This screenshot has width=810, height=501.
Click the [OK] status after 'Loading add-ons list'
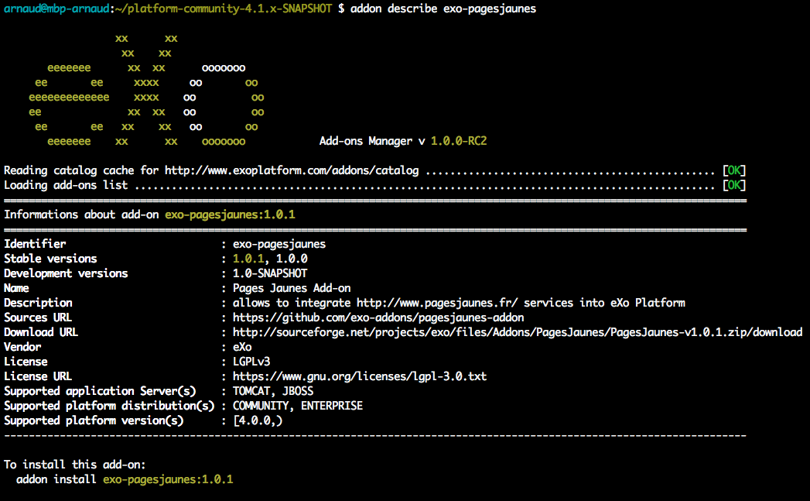(734, 185)
